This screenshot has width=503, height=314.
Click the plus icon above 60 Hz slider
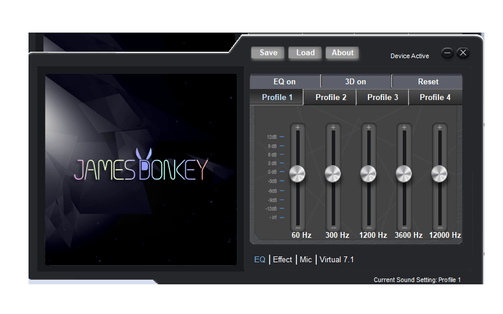(x=298, y=127)
